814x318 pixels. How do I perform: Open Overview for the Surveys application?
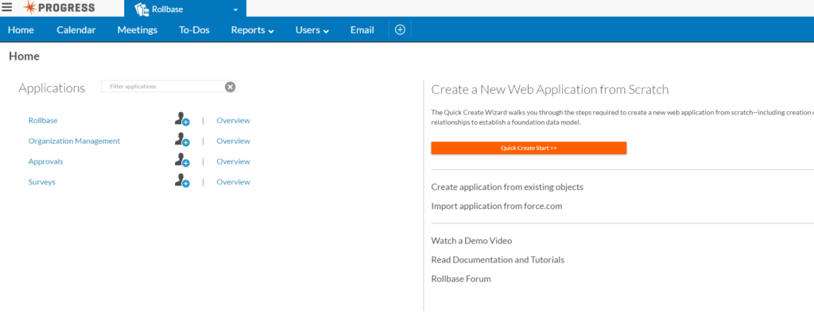233,182
